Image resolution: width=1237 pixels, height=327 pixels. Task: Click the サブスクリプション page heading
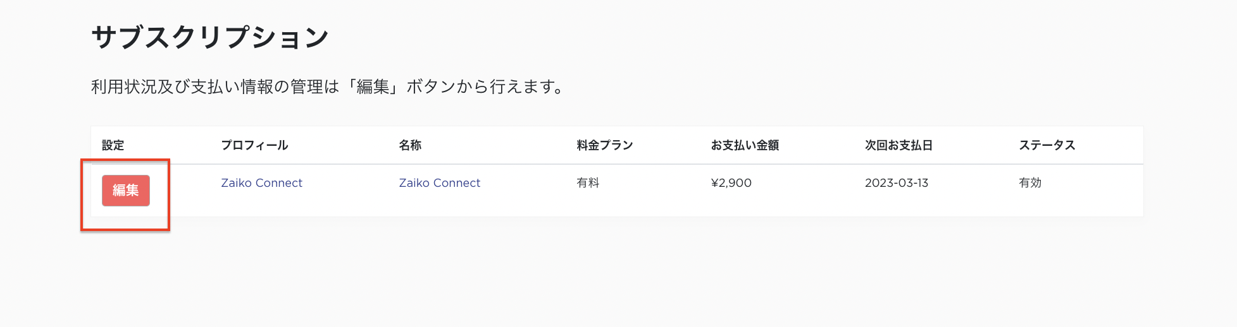pyautogui.click(x=210, y=38)
